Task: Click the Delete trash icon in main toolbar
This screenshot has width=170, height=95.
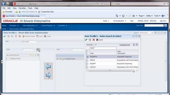Action: click(x=16, y=36)
